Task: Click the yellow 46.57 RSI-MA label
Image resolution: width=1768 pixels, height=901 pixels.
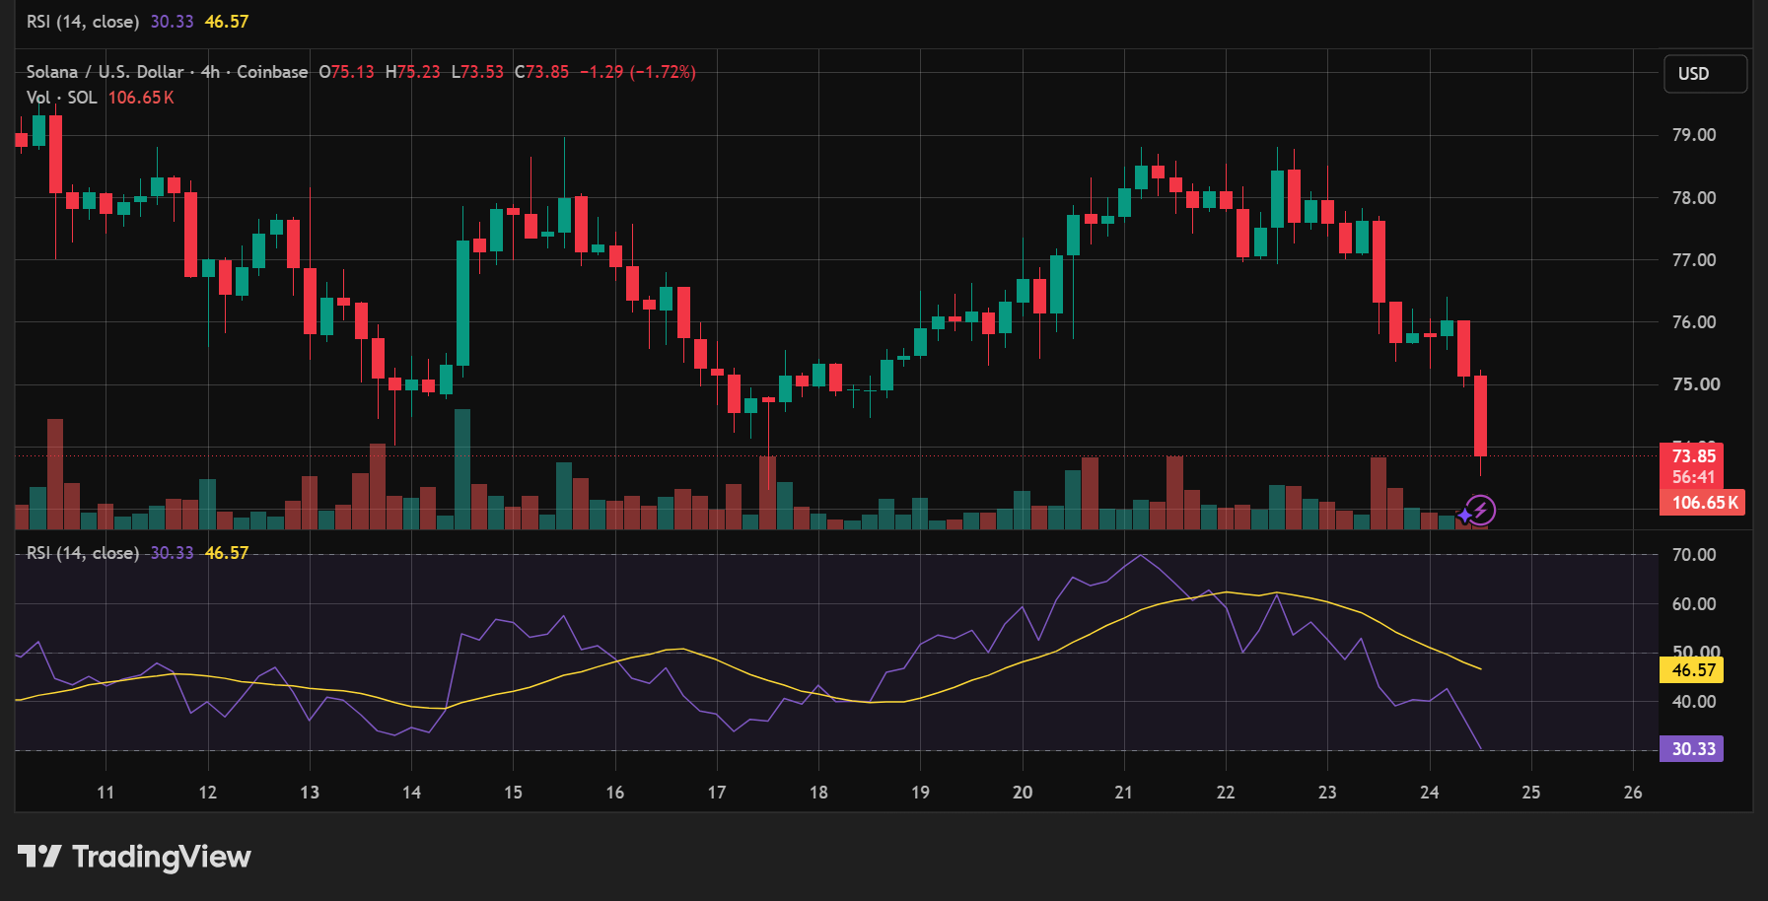Action: (x=1692, y=670)
